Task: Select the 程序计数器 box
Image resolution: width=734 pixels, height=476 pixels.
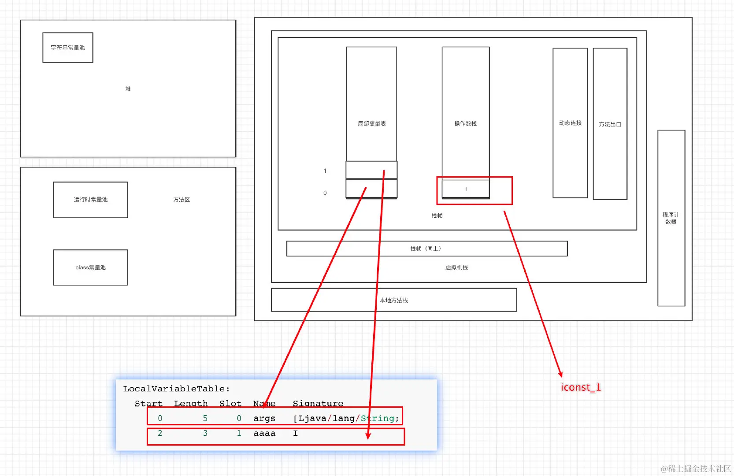Action: pos(671,218)
